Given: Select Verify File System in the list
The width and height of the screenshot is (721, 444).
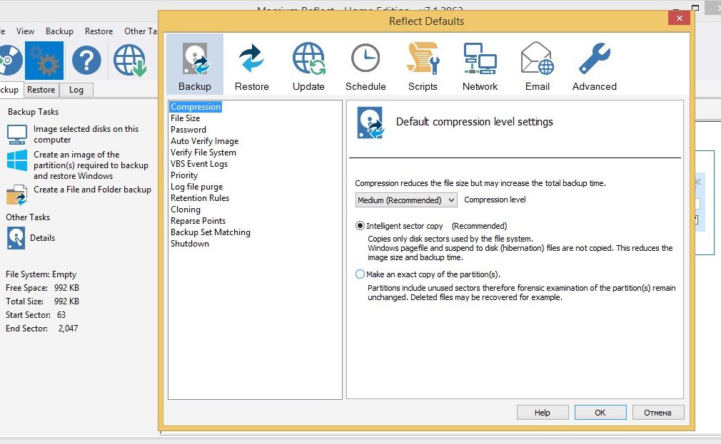Looking at the screenshot, I should [x=203, y=153].
